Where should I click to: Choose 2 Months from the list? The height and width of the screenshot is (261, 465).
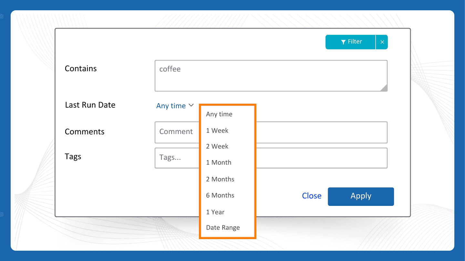[x=220, y=179]
